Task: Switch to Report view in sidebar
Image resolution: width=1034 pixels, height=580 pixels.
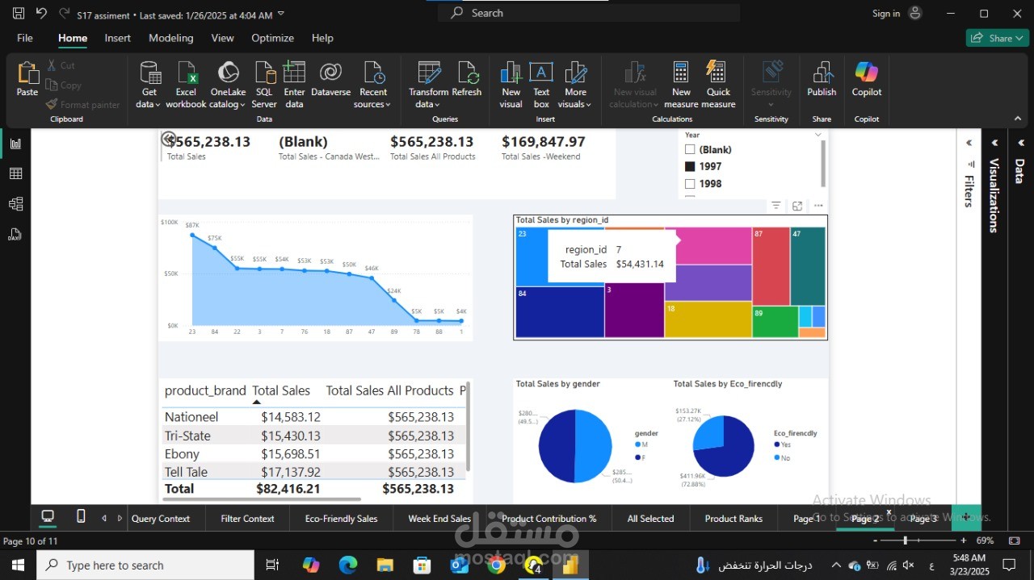Action: [x=15, y=144]
